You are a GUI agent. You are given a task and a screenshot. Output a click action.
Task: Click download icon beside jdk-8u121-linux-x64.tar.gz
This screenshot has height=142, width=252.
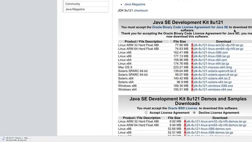click(192, 64)
